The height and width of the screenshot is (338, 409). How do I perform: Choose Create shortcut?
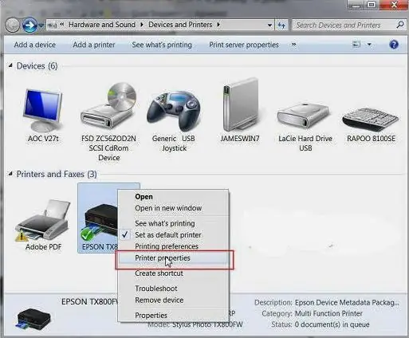(x=173, y=273)
